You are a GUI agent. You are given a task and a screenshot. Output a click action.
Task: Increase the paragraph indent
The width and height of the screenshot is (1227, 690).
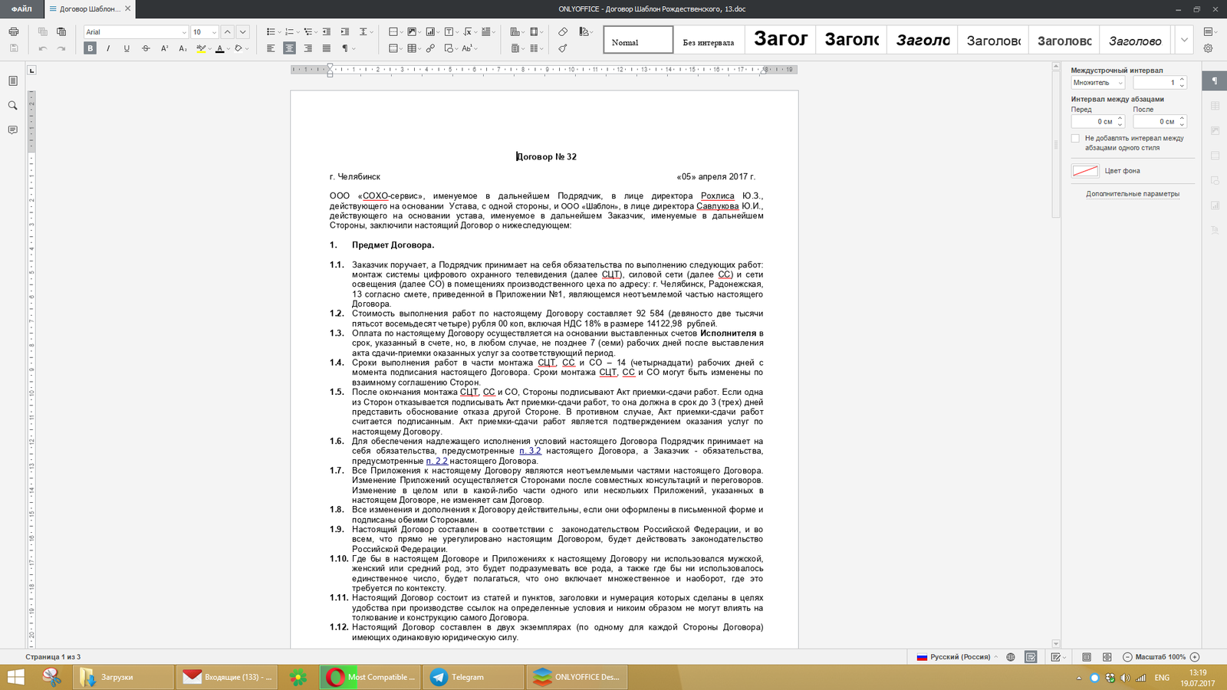345,31
